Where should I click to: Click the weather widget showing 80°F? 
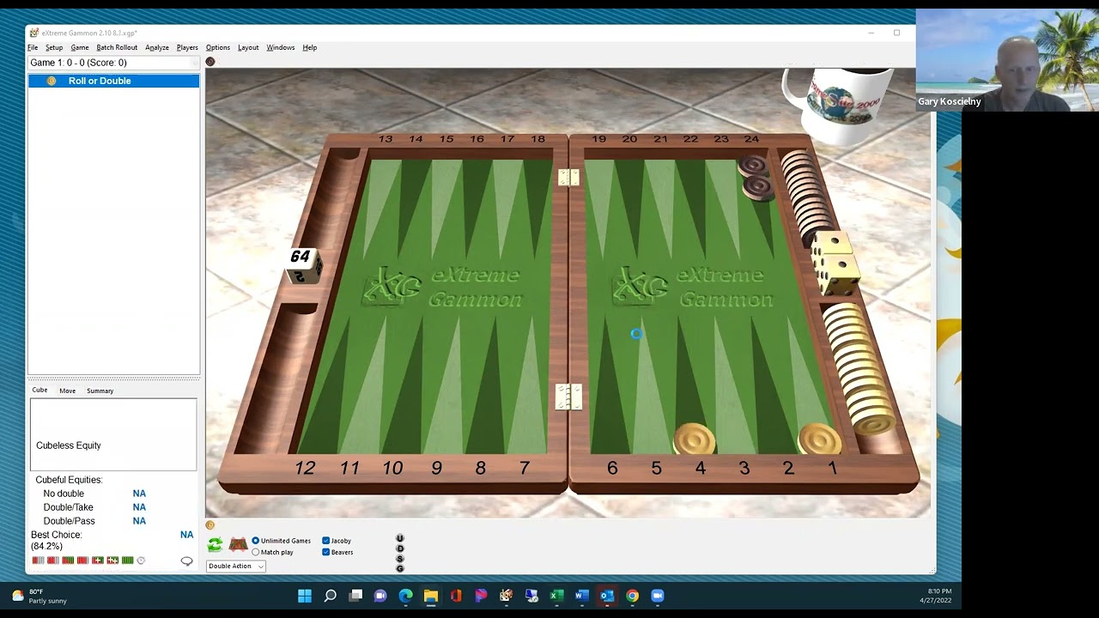tap(39, 596)
